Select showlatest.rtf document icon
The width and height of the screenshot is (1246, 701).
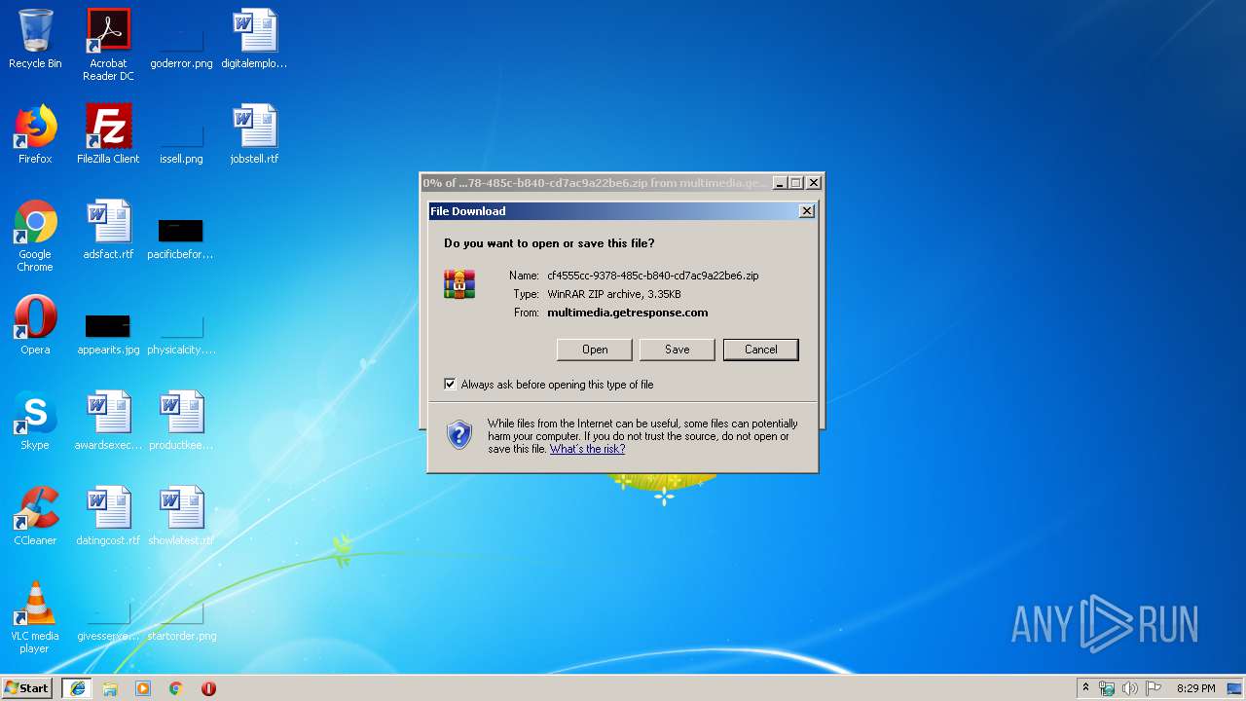coord(181,516)
